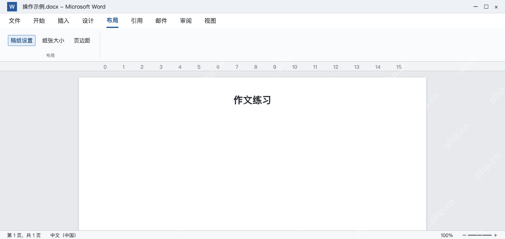Click the 稿纸设置 button
Screen dimensions: 505x239
(x=22, y=40)
